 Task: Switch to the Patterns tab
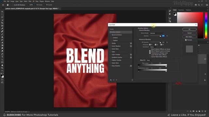188,10
